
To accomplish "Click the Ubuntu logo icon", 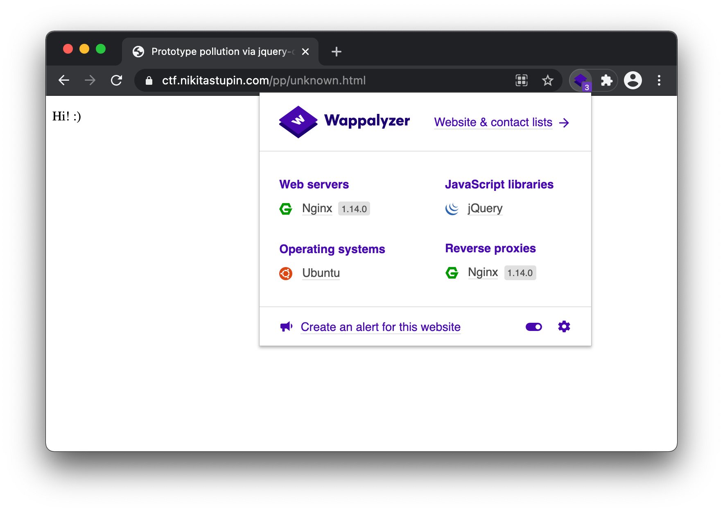I will pos(286,273).
